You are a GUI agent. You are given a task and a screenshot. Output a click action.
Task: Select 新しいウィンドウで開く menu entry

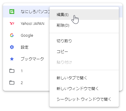pos(84,89)
